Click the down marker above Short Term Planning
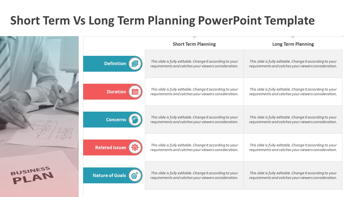 coord(194,37)
